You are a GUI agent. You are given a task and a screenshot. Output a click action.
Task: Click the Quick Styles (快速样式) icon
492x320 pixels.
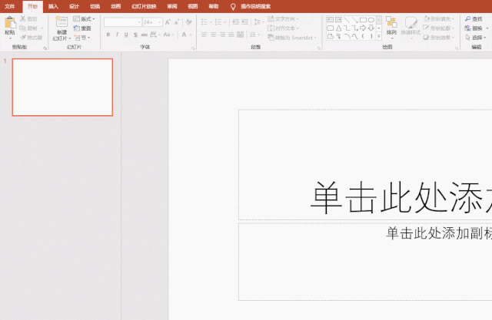[411, 22]
